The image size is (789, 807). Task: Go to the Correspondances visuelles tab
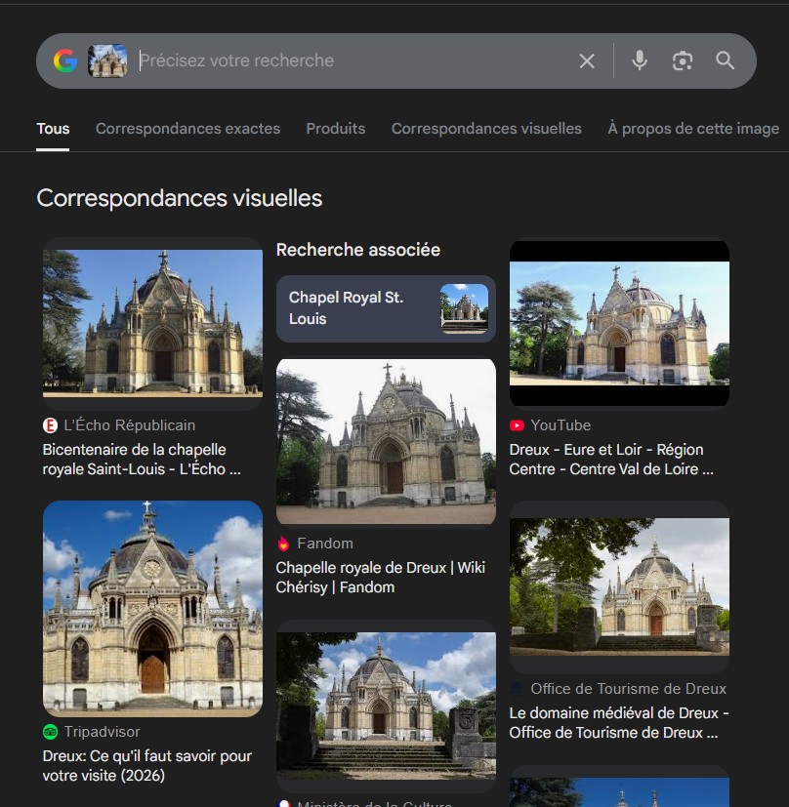click(x=486, y=129)
